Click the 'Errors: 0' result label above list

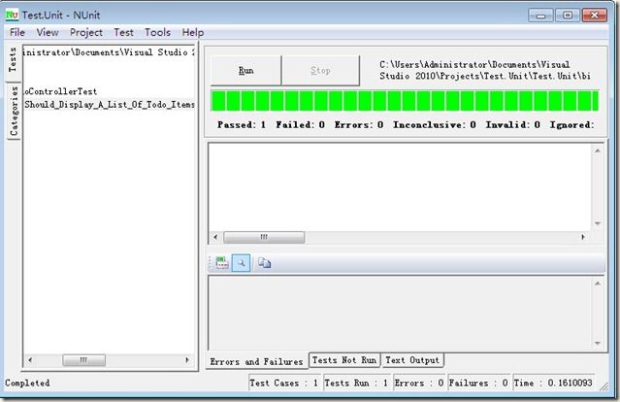pyautogui.click(x=359, y=125)
